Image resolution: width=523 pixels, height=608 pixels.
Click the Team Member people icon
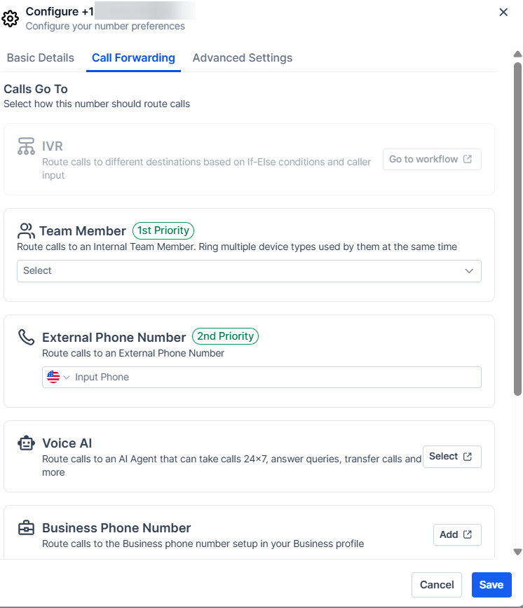click(x=26, y=230)
